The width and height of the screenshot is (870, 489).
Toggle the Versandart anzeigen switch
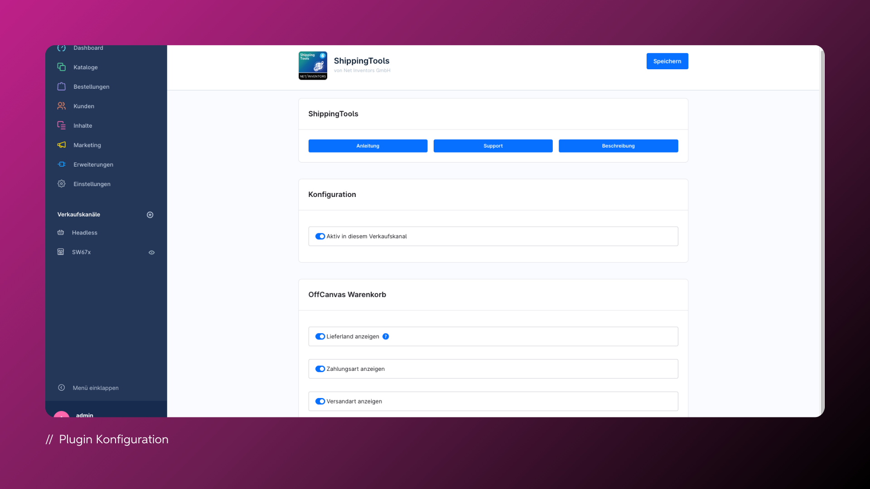320,401
